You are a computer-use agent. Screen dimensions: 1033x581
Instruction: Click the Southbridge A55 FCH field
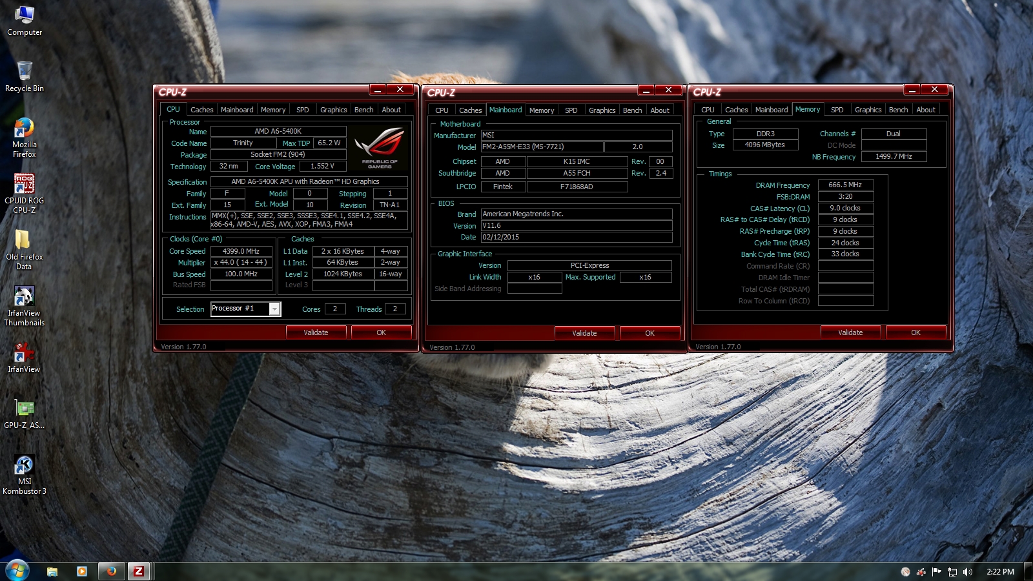(x=577, y=173)
